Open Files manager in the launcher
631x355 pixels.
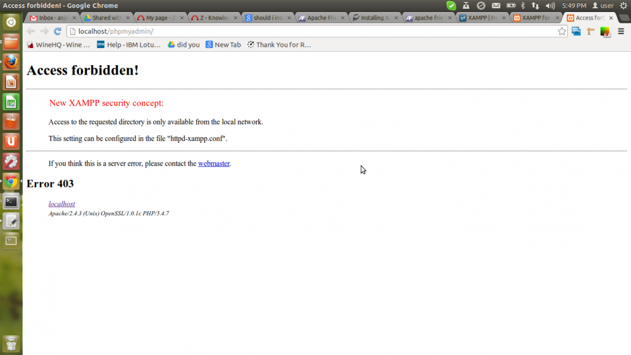(x=11, y=42)
